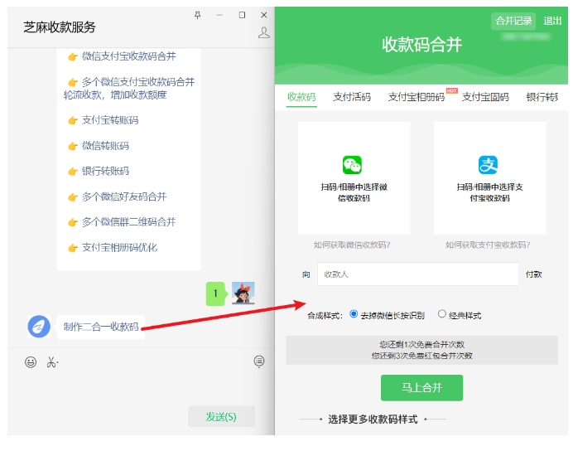This screenshot has height=451, width=573.
Task: Click the pointing hand emoji beside 微信转账码
Action: pyautogui.click(x=73, y=146)
